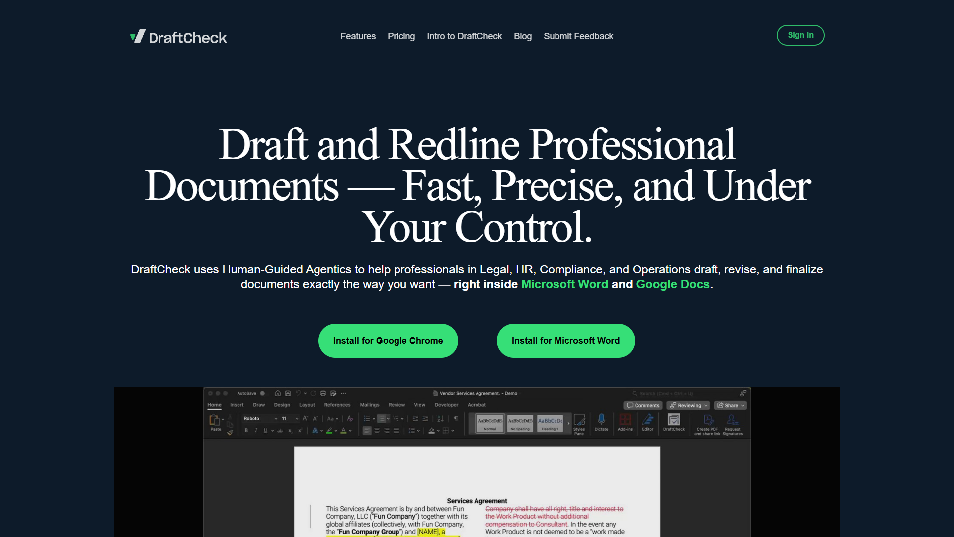Toggle the AutoSave switch
Screen dimensions: 954x537
coord(262,393)
